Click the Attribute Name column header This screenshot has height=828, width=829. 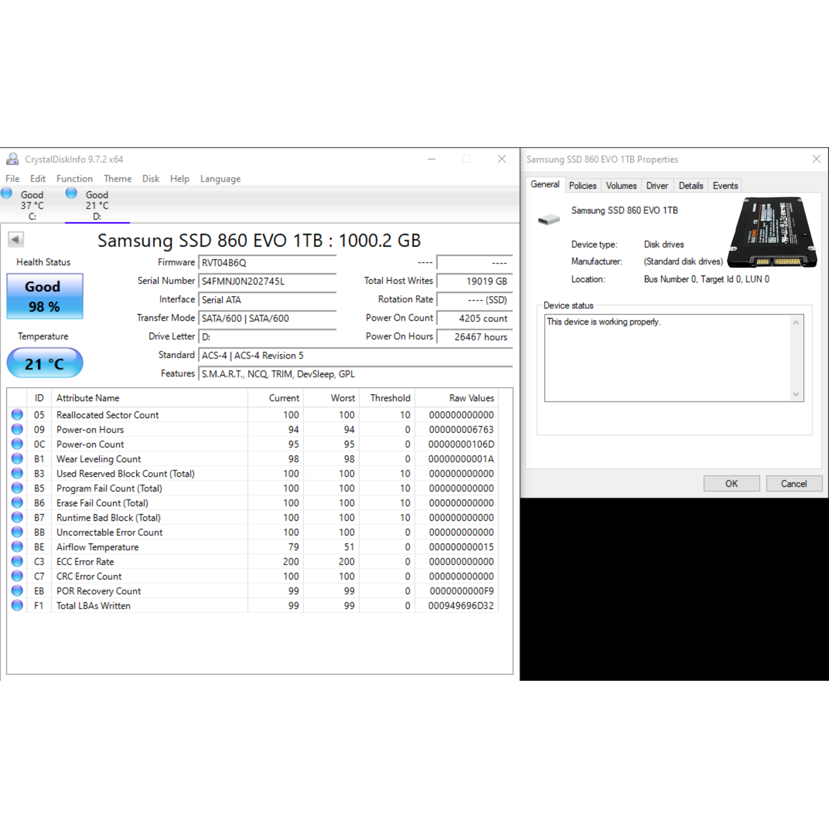(149, 398)
